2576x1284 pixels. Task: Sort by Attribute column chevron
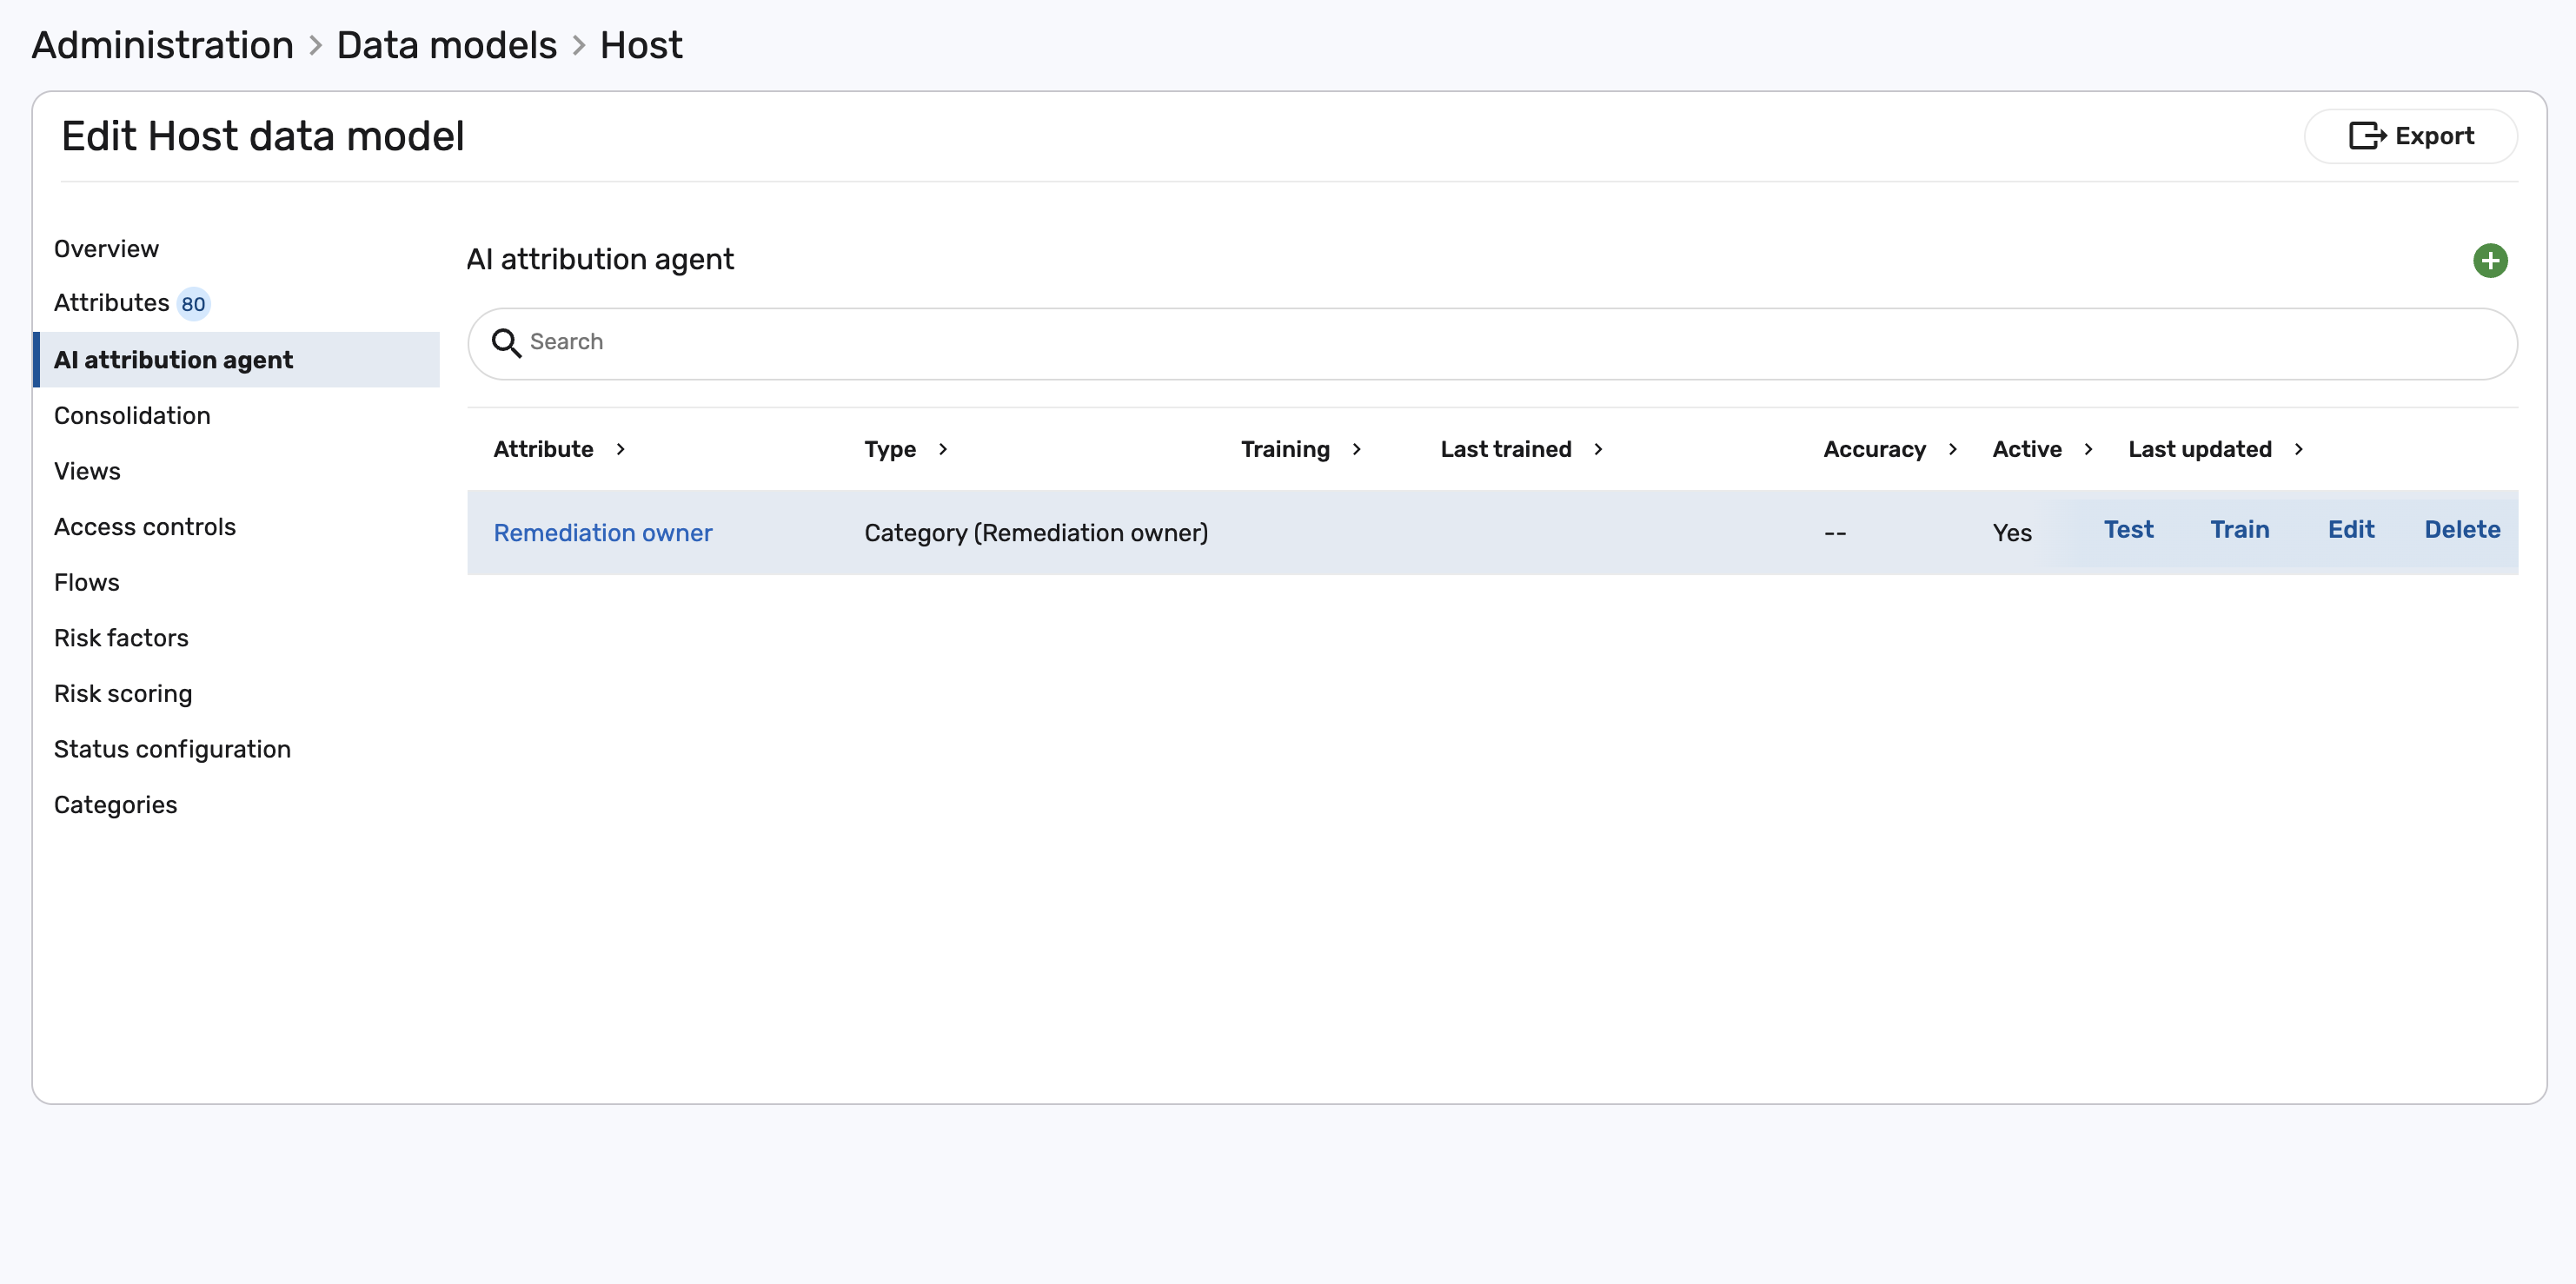point(621,450)
